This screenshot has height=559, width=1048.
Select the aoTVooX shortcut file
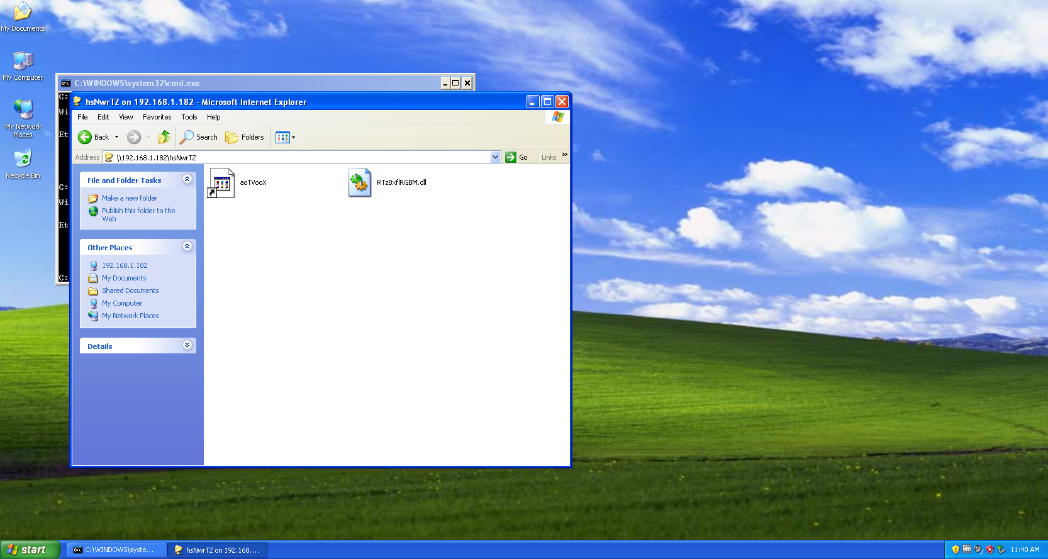pyautogui.click(x=238, y=183)
